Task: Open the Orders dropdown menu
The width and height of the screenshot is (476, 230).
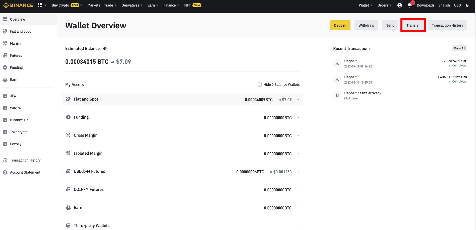Action: (384, 5)
